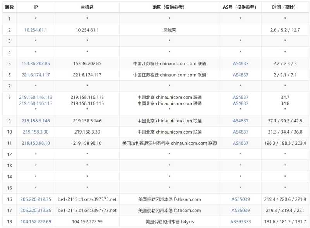
Task: Open the 219.158.5.146 IP link
Action: pos(35,120)
